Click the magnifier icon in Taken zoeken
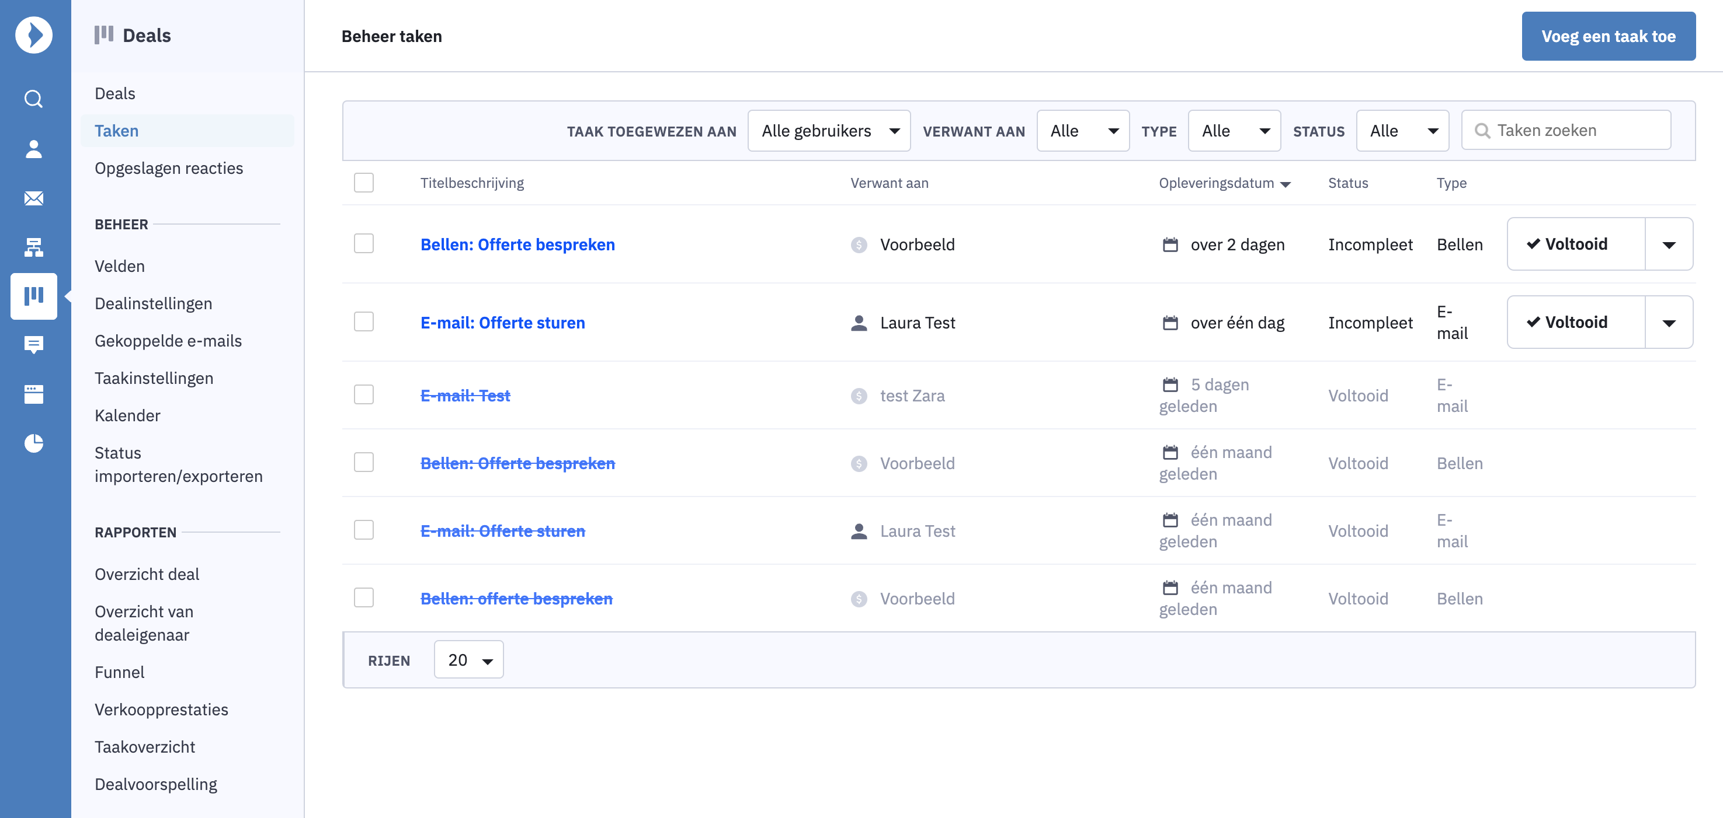Screen dimensions: 1723x818 pyautogui.click(x=1482, y=131)
